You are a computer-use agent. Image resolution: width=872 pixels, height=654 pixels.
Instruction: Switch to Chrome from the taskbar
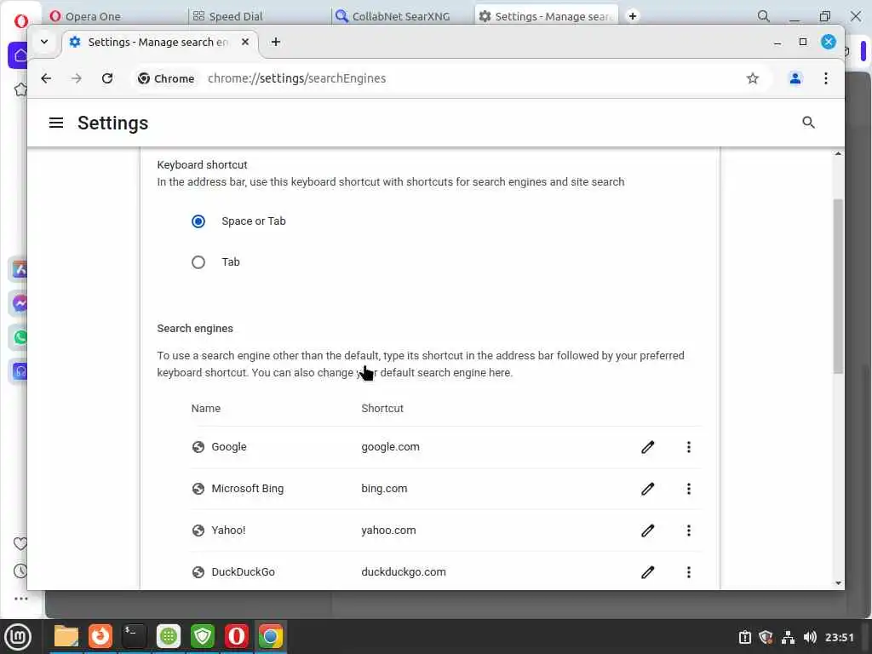point(271,636)
